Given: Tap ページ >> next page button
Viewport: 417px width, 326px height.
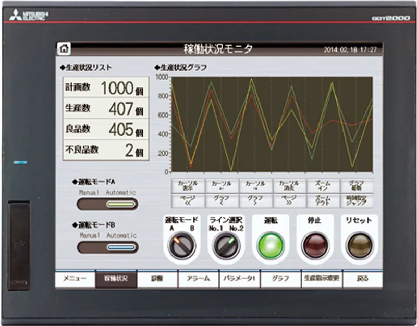Looking at the screenshot, I should (x=289, y=201).
